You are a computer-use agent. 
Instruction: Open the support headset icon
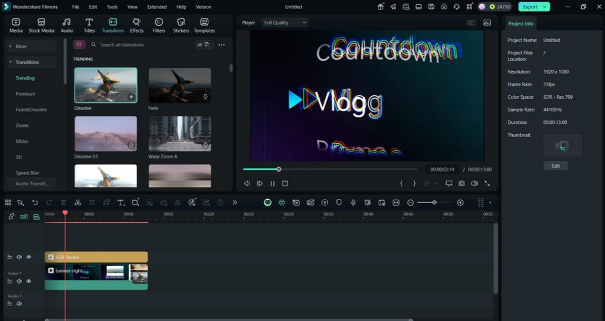[x=457, y=7]
